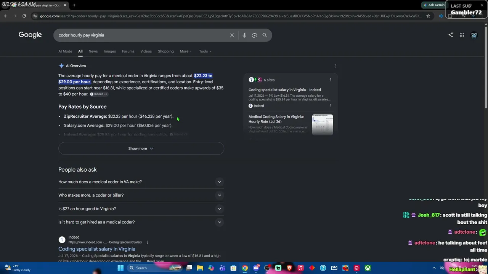
Task: Open the Google account profile picture
Action: (x=474, y=35)
